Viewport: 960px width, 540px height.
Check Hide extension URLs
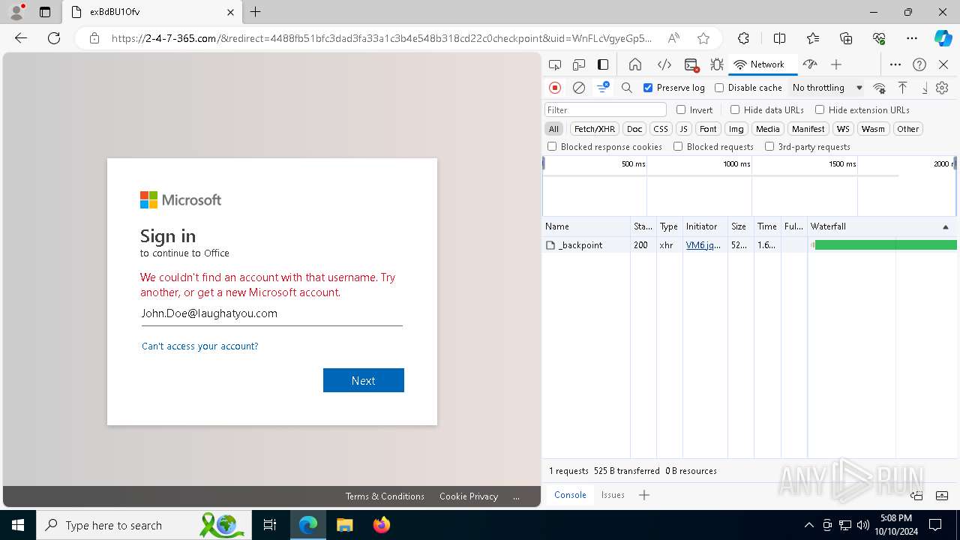(x=820, y=109)
